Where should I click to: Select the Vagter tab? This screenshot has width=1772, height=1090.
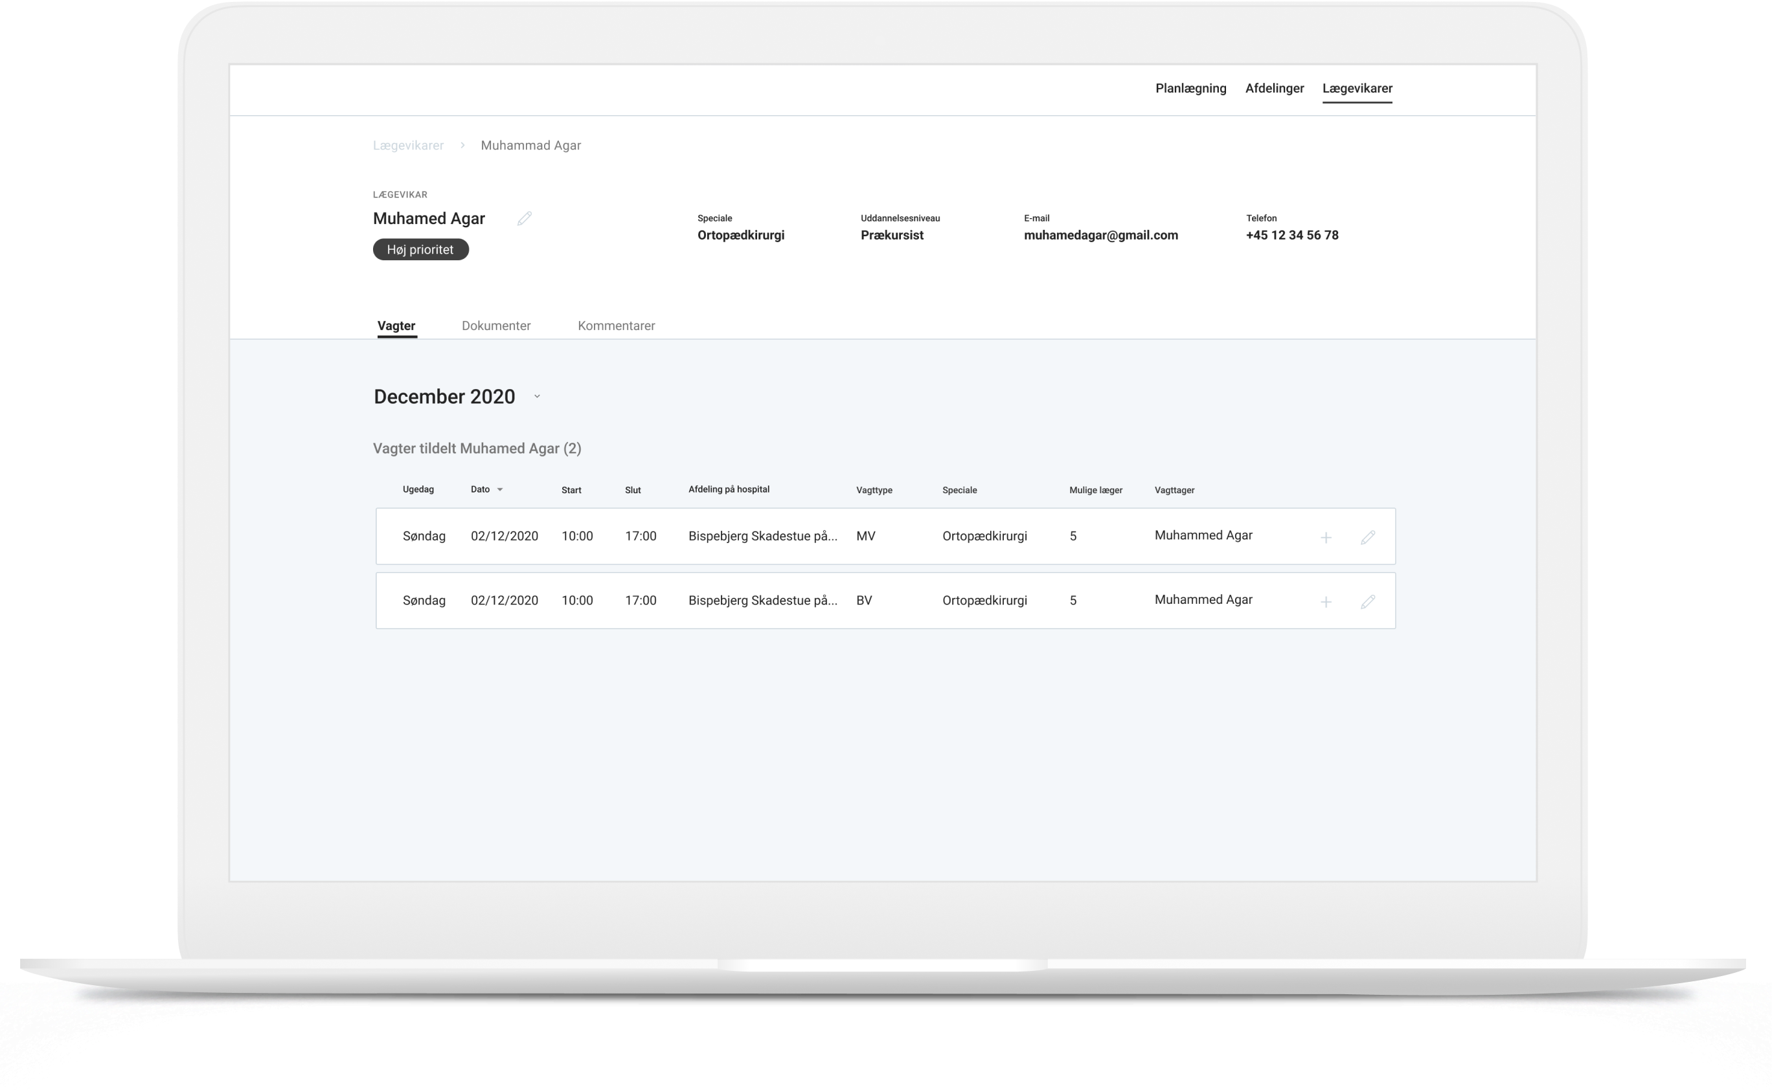pos(396,326)
